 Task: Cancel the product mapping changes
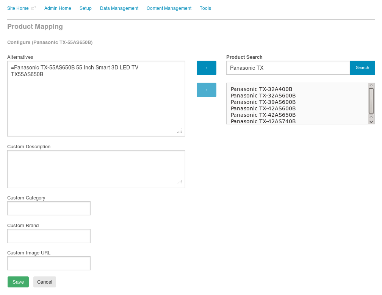click(45, 282)
